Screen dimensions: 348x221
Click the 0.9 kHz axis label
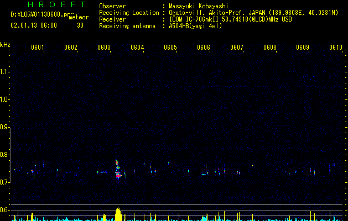(4, 127)
